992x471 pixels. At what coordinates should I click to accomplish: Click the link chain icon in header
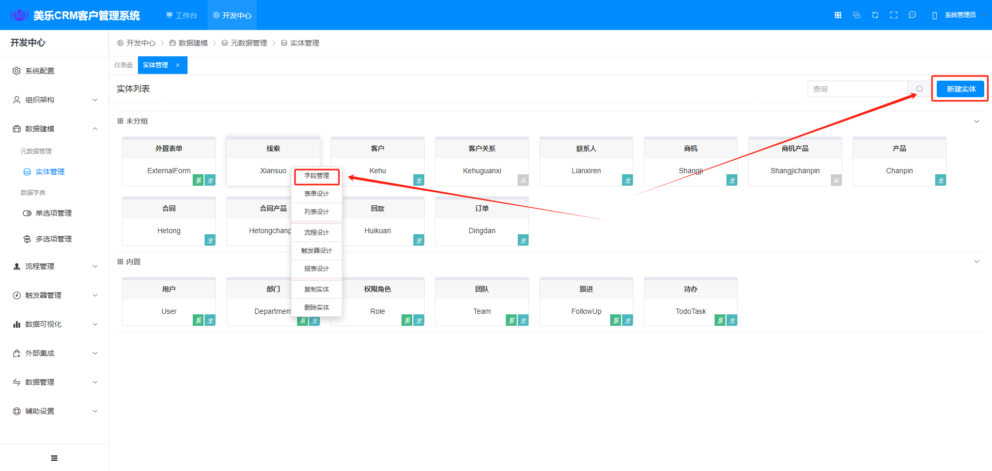(x=856, y=15)
